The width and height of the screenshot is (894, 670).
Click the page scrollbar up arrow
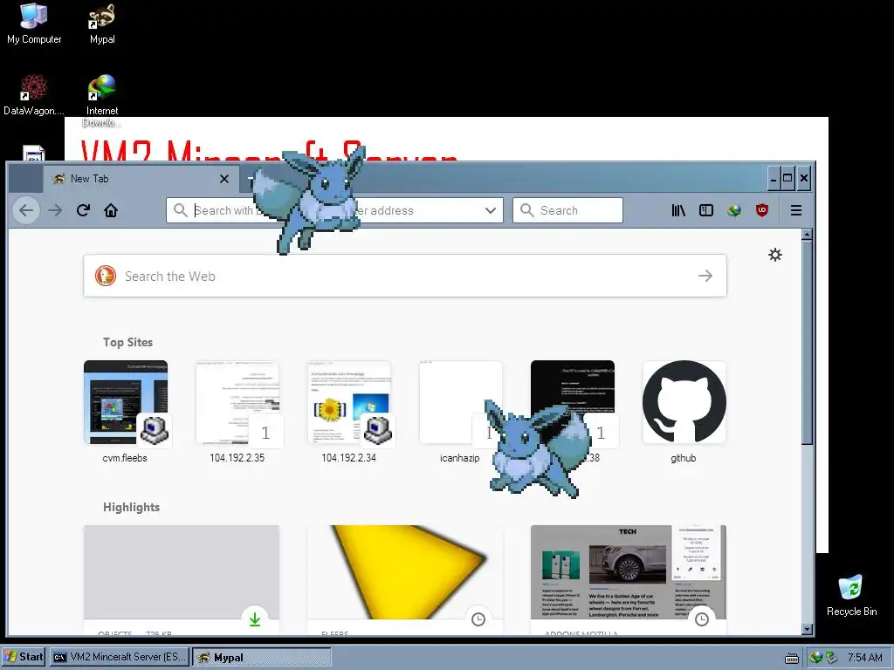pos(807,234)
